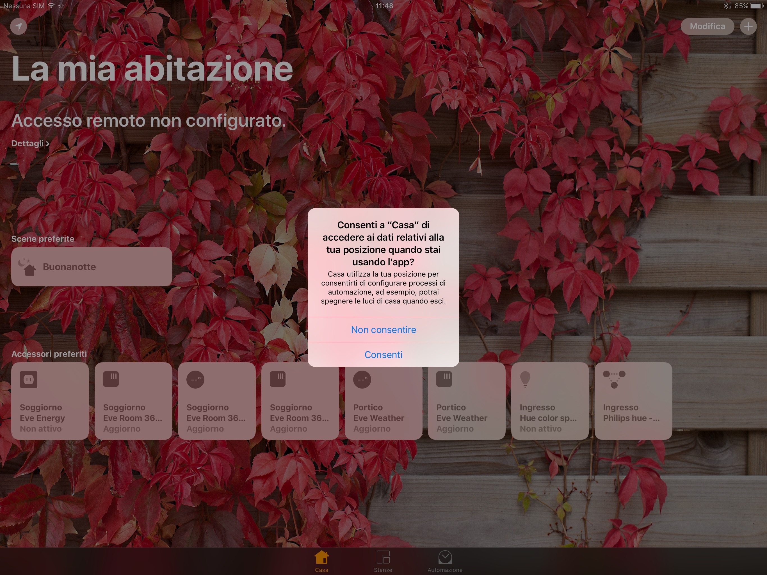Tap second Portico Eve Weather tile
Viewport: 767px width, 575px height.
pyautogui.click(x=466, y=401)
